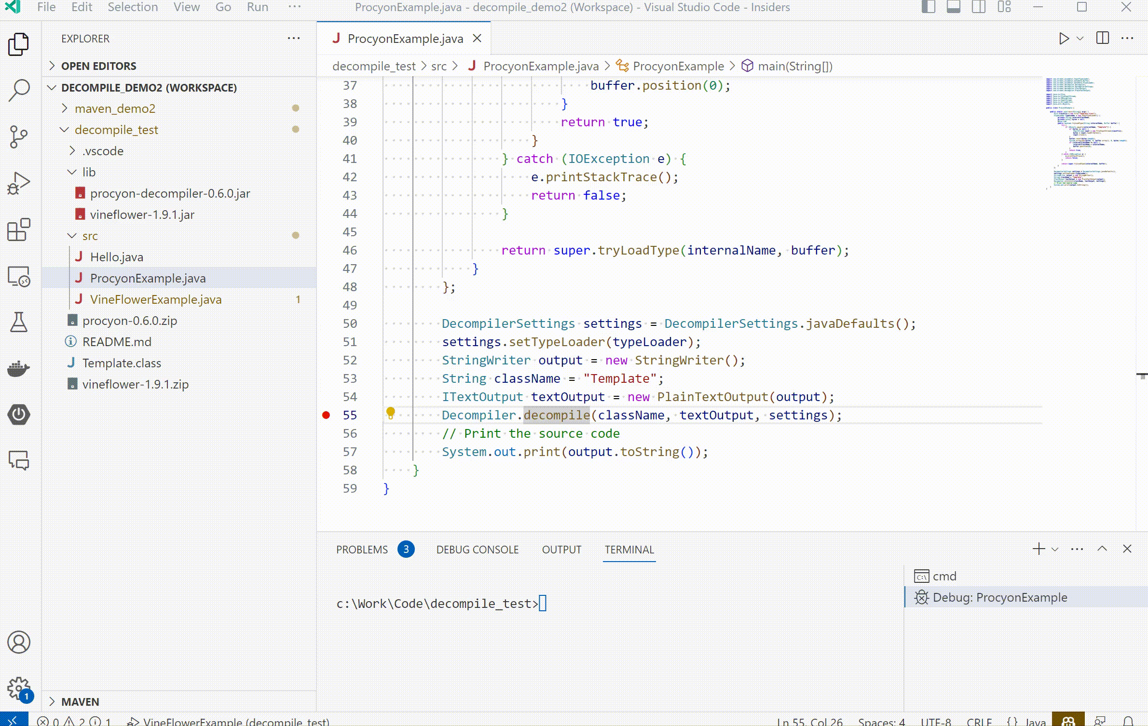Open the Search view in activity bar
1148x726 pixels.
point(19,90)
